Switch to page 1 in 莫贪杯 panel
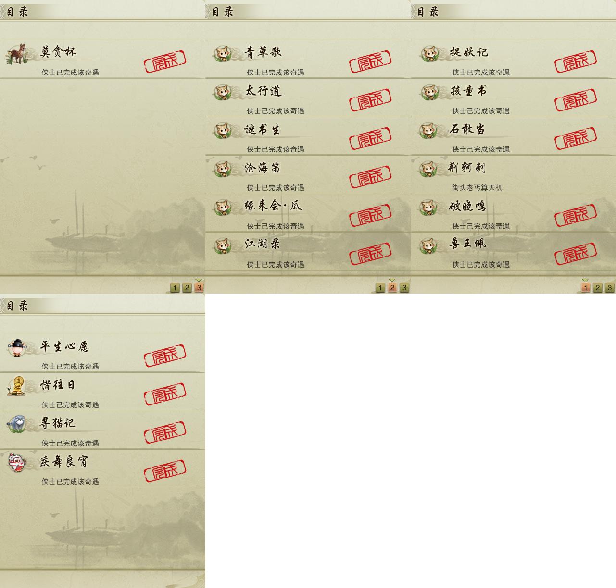The height and width of the screenshot is (588, 616). (175, 288)
